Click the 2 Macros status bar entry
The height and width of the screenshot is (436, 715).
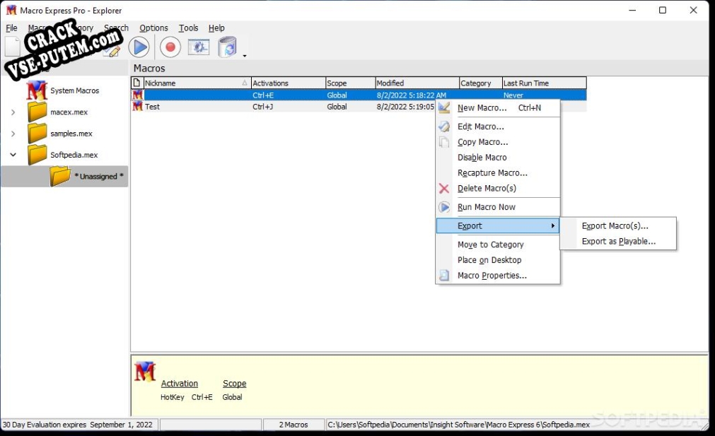[x=293, y=425]
